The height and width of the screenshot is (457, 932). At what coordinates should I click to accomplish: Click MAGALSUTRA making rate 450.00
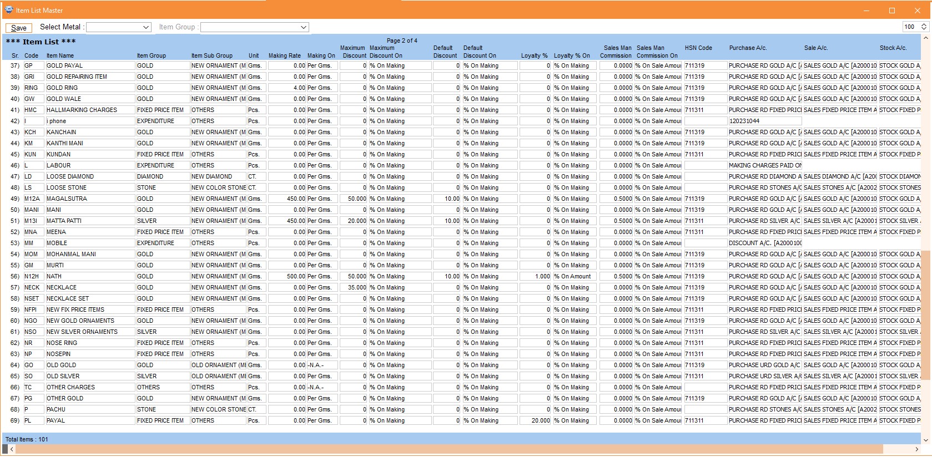(x=286, y=199)
